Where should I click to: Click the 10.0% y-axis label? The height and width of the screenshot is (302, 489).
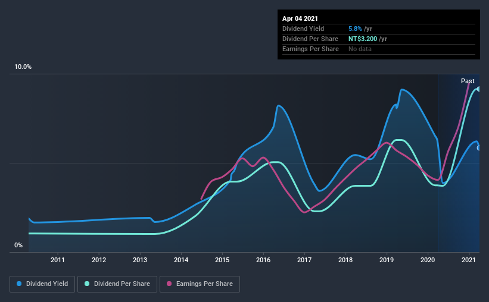[x=23, y=67]
